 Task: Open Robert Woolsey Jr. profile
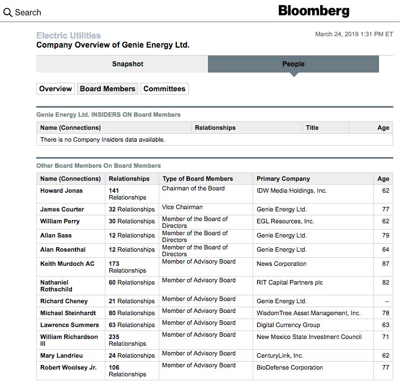click(x=69, y=367)
